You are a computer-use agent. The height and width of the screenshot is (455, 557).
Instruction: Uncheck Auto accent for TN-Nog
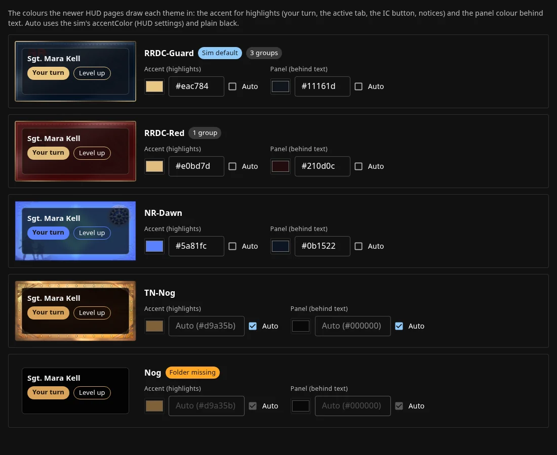(x=253, y=326)
